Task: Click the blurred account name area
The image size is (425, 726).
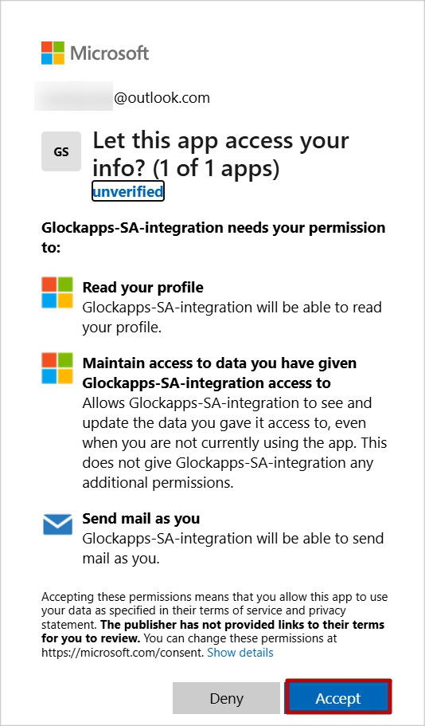Action: click(73, 96)
